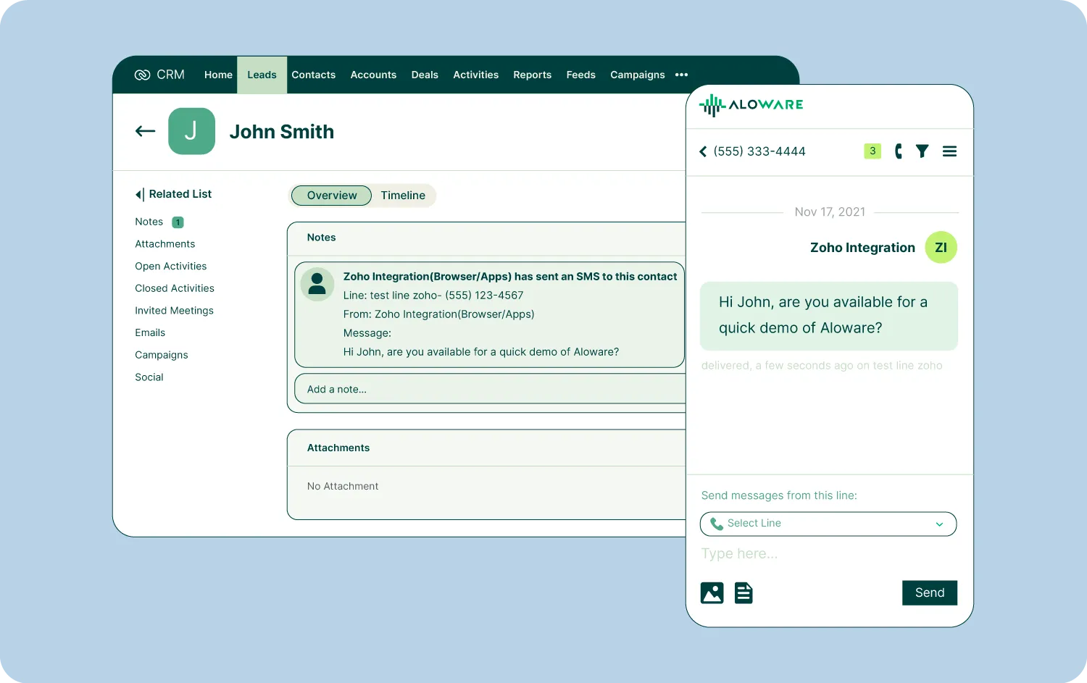Go to the Deals tab
The image size is (1087, 683).
(425, 75)
